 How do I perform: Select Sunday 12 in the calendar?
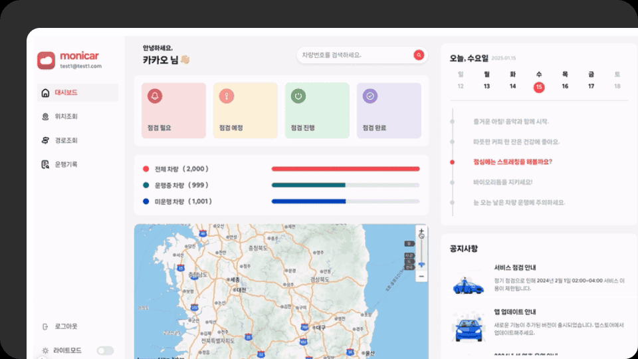[461, 86]
